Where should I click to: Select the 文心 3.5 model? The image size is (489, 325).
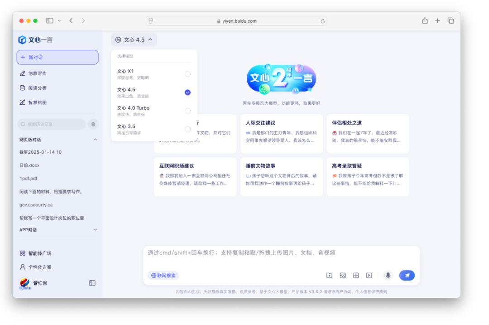tap(154, 129)
